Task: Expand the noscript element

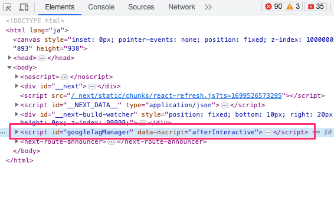Action: 17,77
